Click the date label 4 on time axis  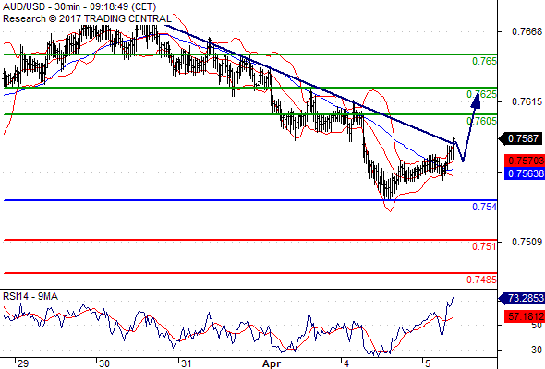[x=346, y=363]
